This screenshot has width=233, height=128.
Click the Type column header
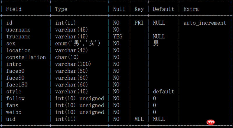[x=61, y=9]
